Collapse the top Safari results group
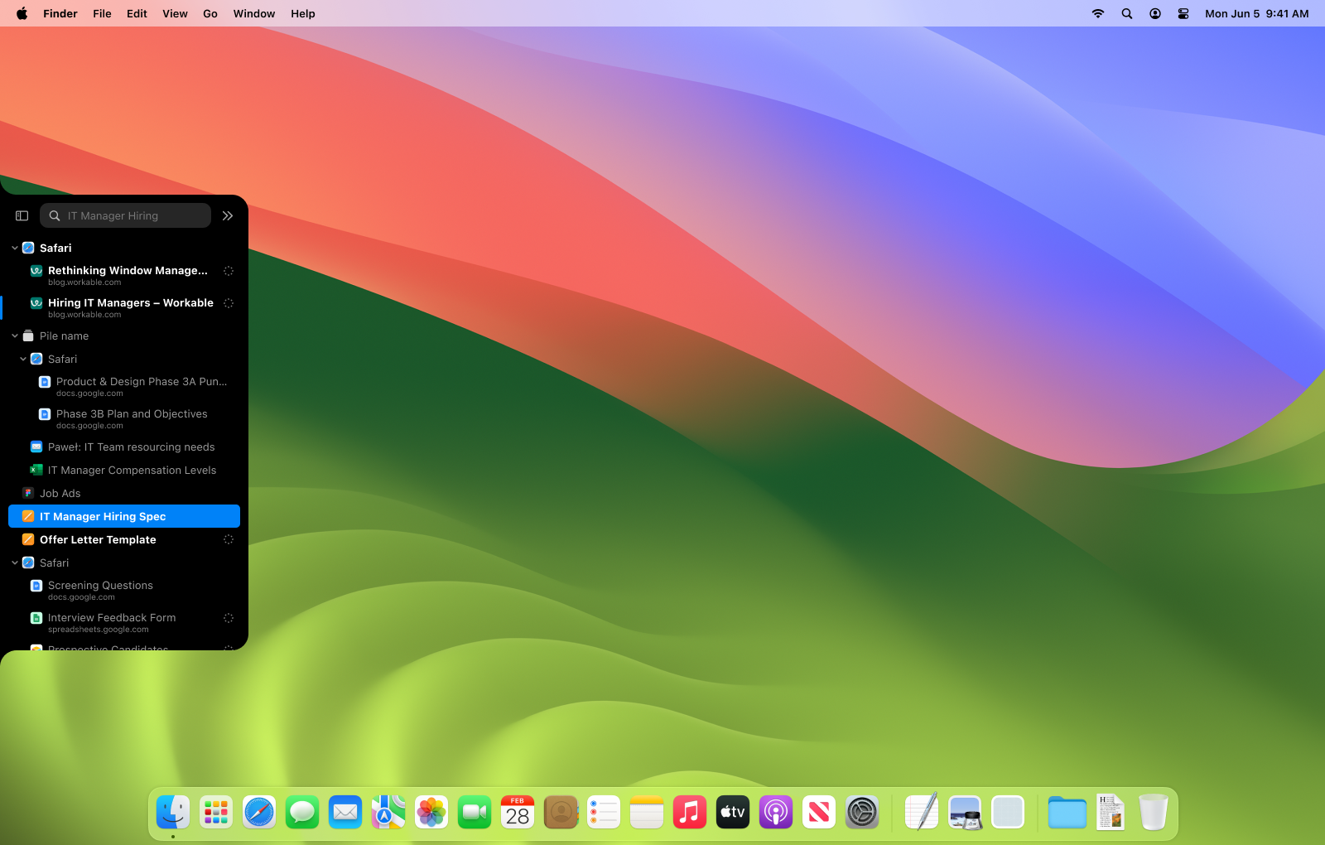1325x845 pixels. point(14,248)
